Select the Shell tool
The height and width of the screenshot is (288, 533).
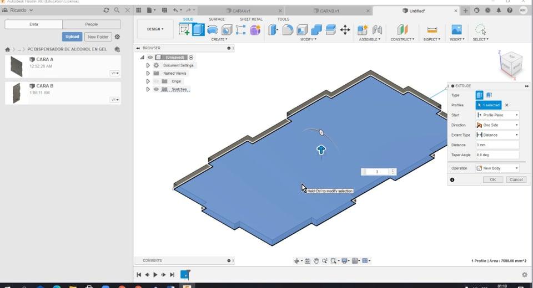pyautogui.click(x=302, y=30)
